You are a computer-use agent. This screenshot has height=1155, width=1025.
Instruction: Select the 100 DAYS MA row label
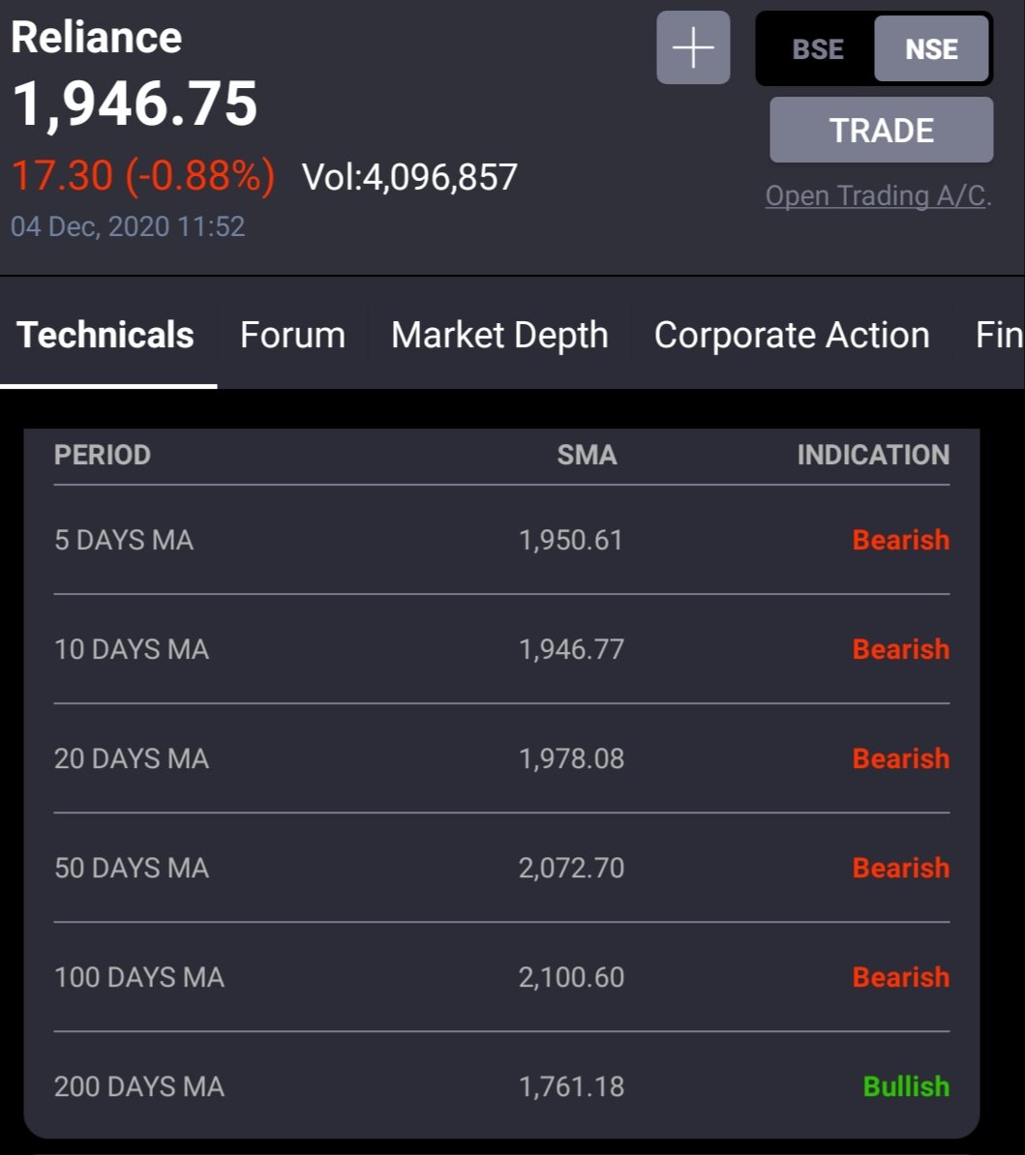tap(139, 977)
